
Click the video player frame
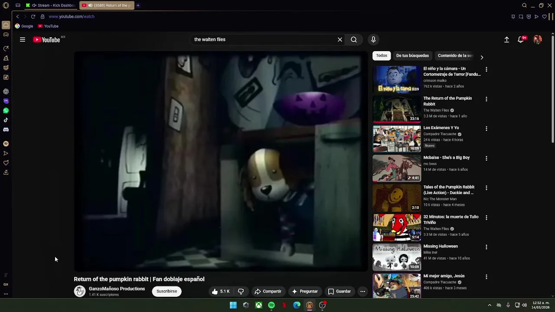click(221, 161)
